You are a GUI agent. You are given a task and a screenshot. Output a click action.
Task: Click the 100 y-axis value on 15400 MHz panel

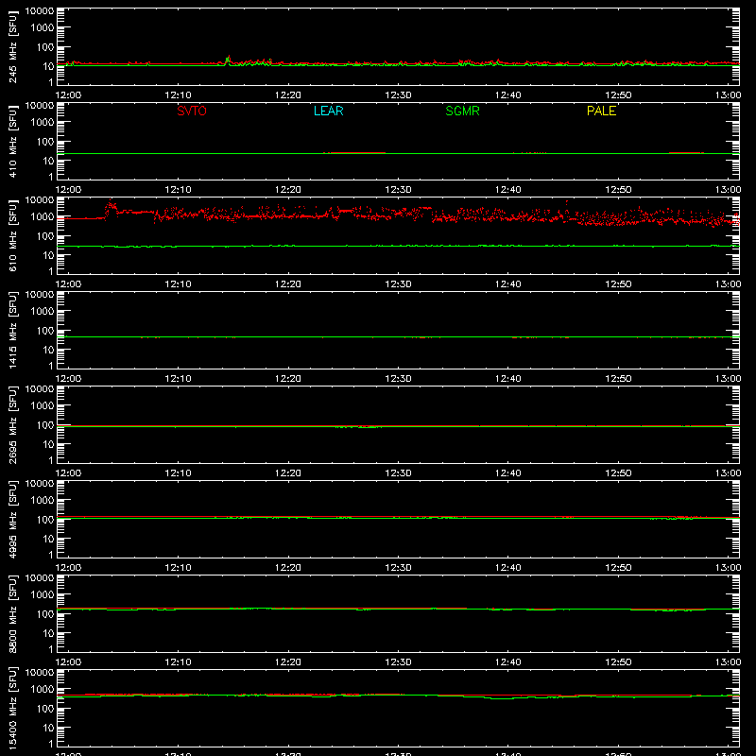(x=45, y=709)
